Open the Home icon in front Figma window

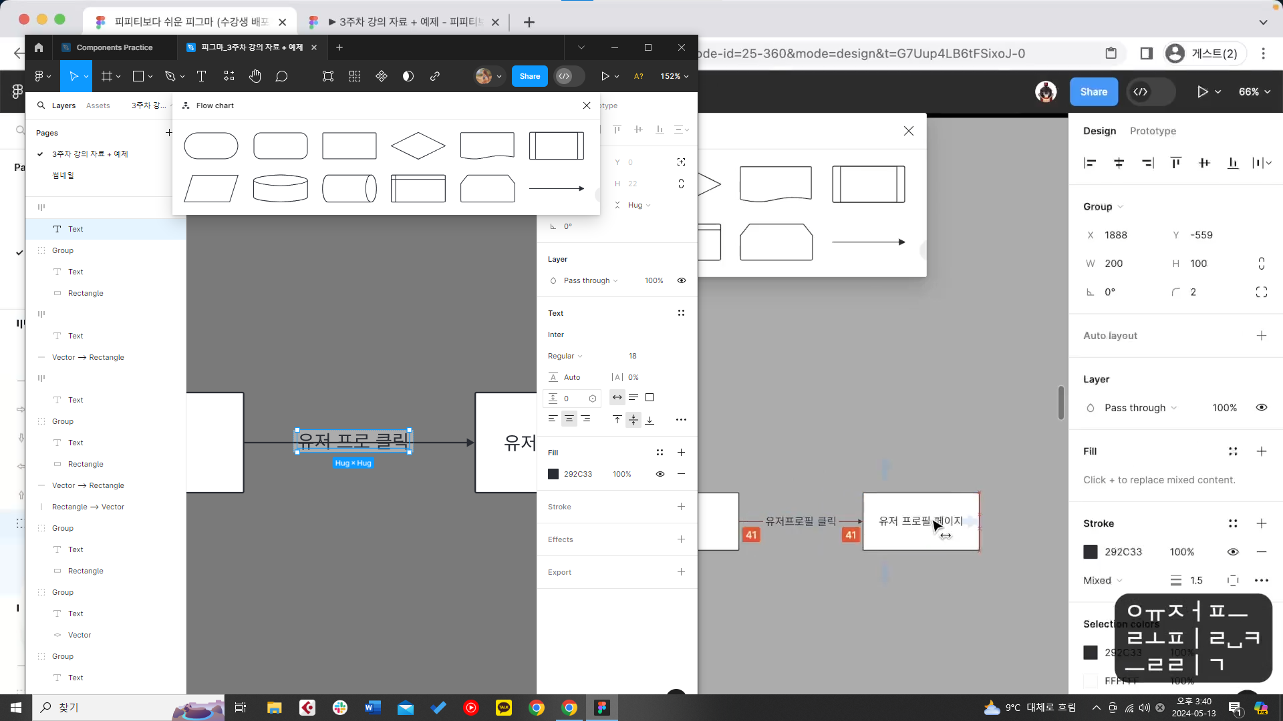click(39, 47)
